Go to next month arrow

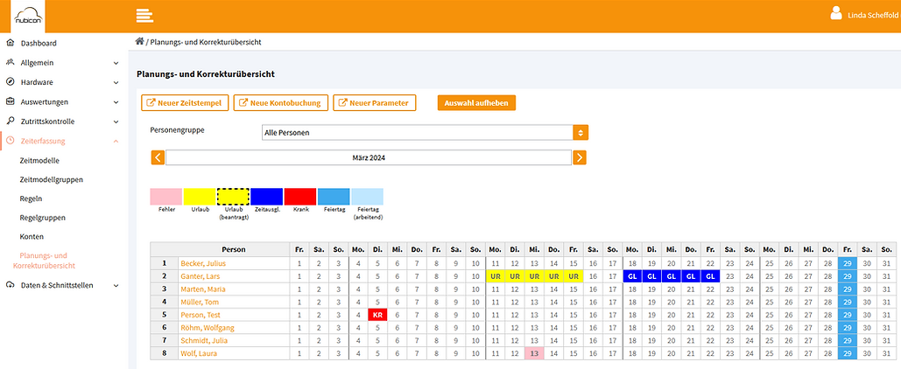[x=580, y=157]
